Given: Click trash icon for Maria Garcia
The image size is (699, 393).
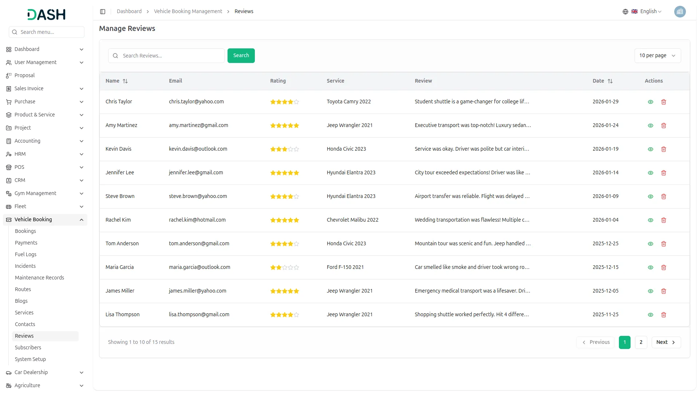Looking at the screenshot, I should pyautogui.click(x=663, y=267).
